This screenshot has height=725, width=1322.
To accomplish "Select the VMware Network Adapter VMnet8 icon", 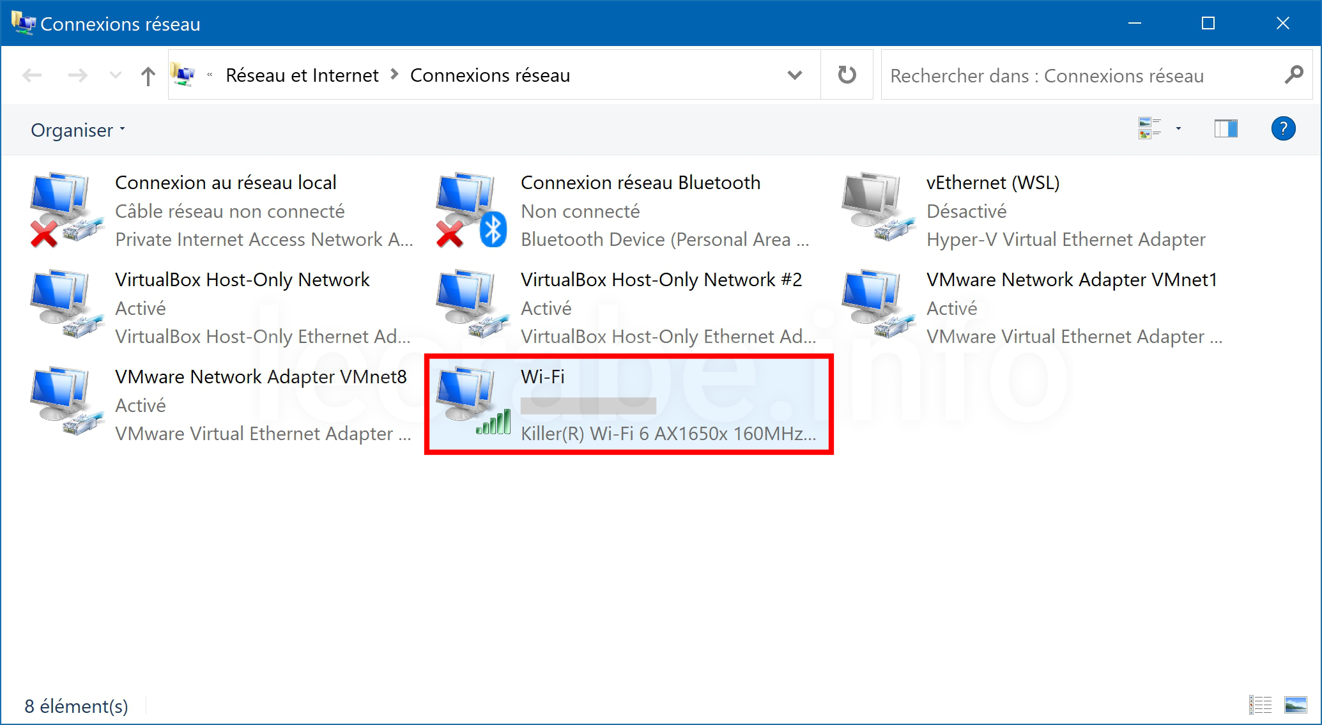I will [x=66, y=402].
